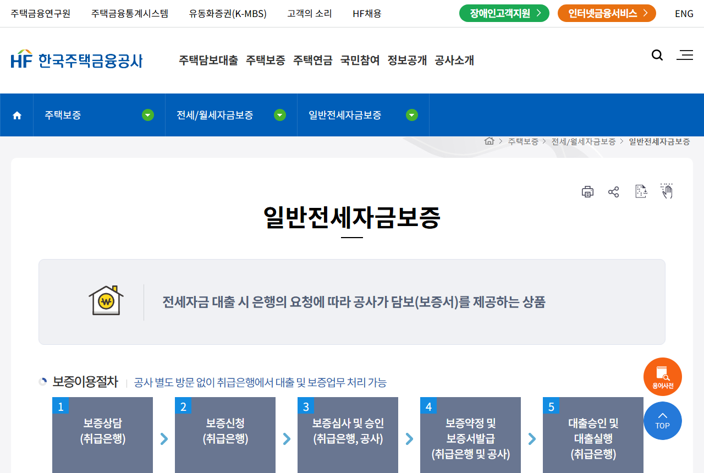Click step 2 보증신청 box
Image resolution: width=704 pixels, height=473 pixels.
(x=225, y=435)
